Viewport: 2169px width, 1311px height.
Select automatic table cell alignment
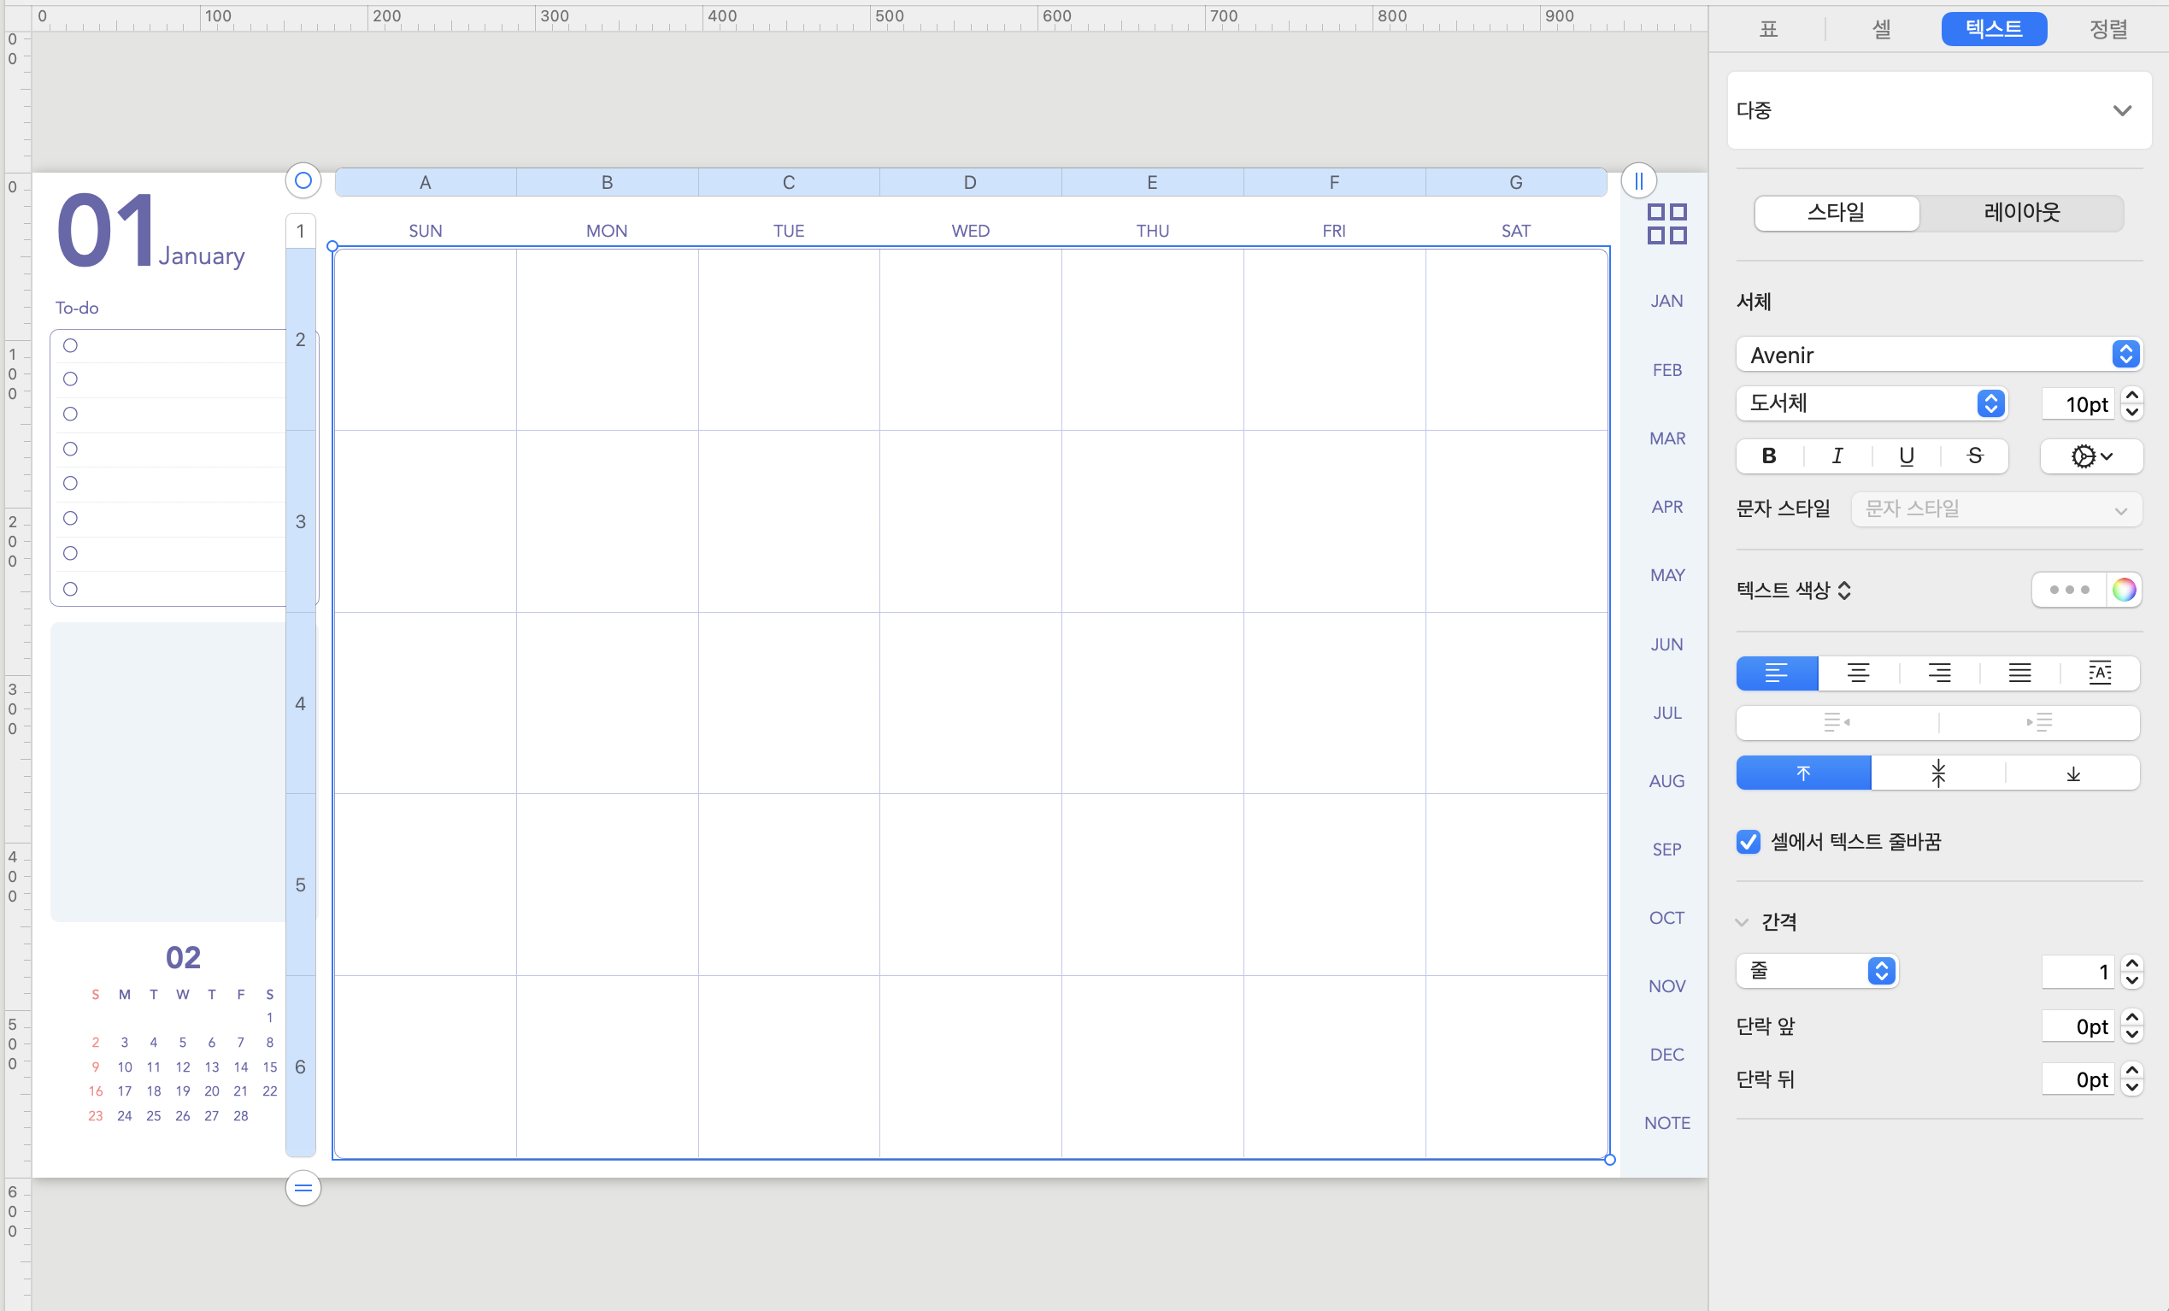click(x=2101, y=673)
